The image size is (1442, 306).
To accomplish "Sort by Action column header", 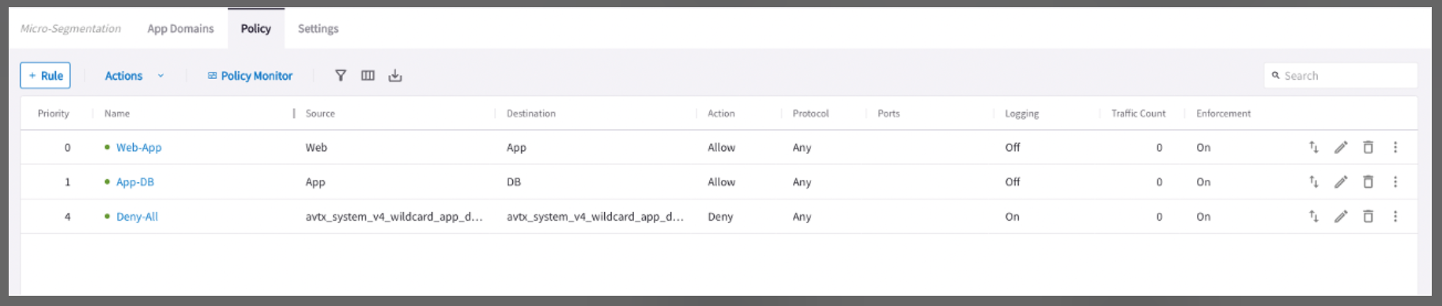I will click(721, 114).
